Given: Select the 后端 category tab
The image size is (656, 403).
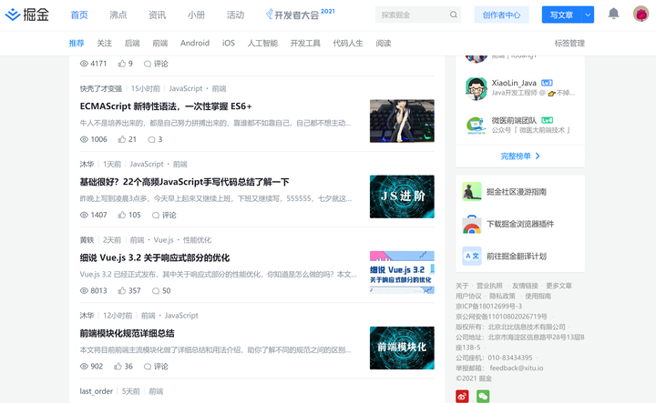Looking at the screenshot, I should point(132,43).
